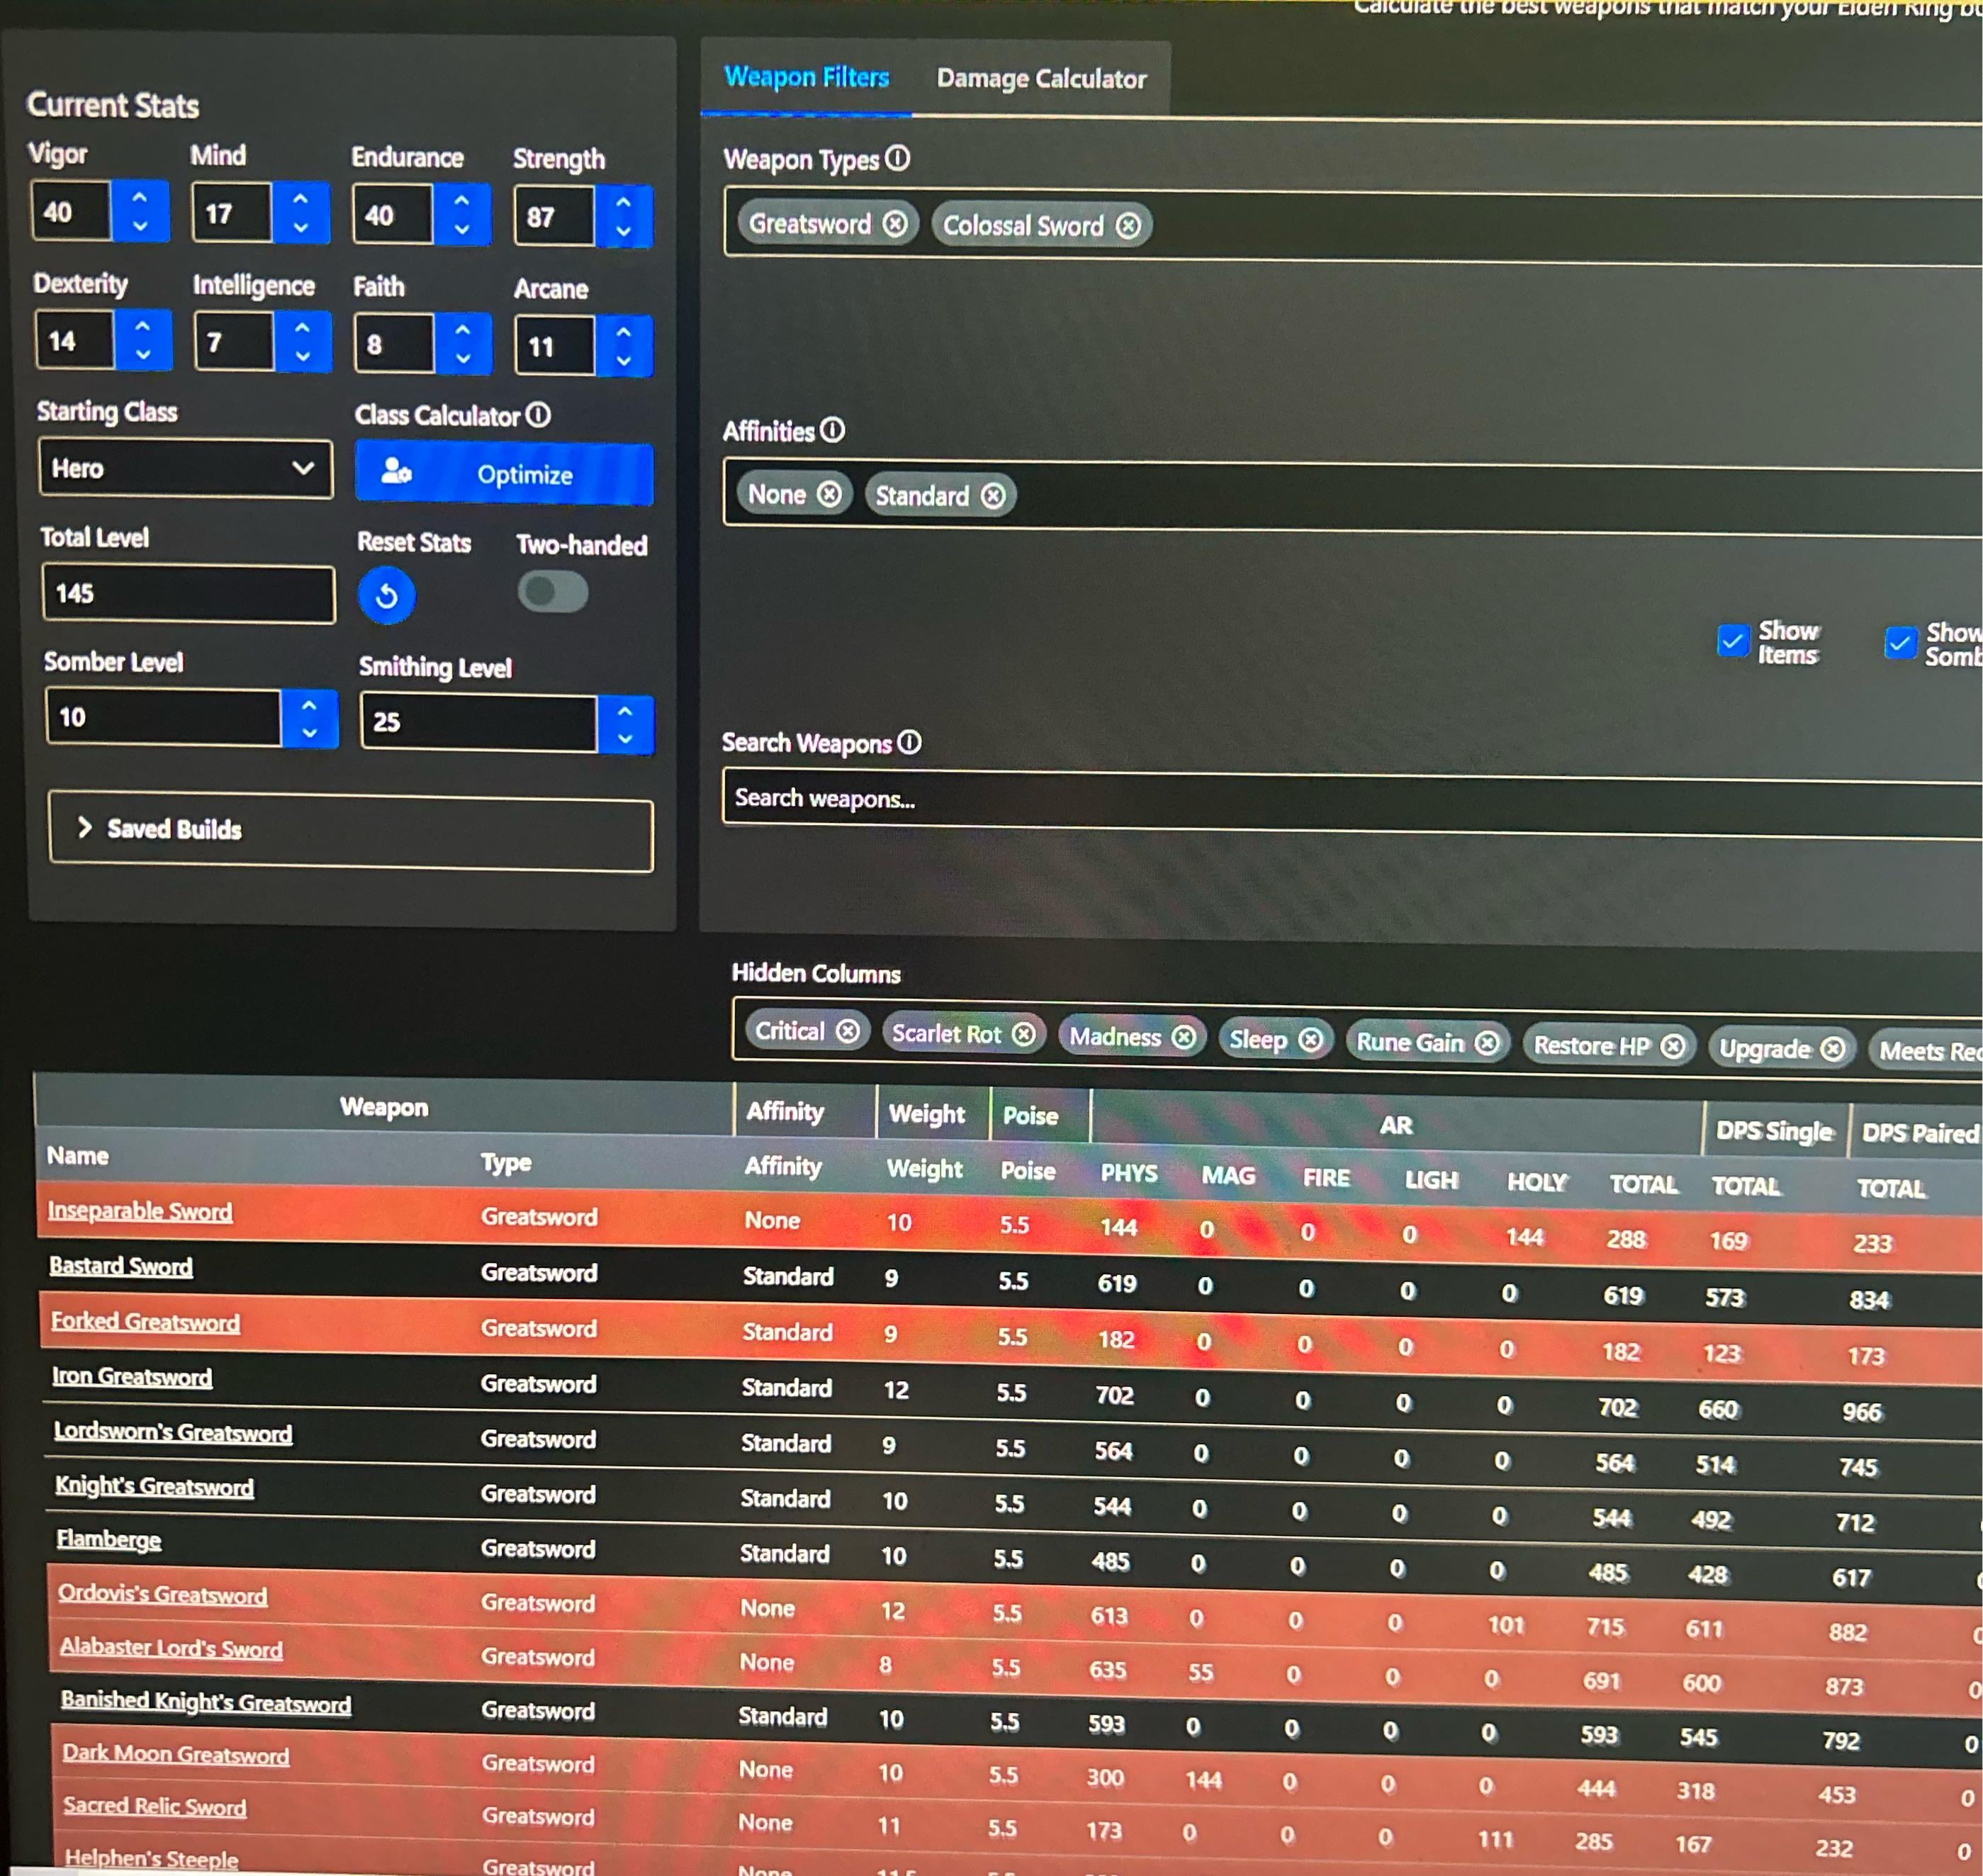Sort by the Poise sub-header

coord(1028,1171)
